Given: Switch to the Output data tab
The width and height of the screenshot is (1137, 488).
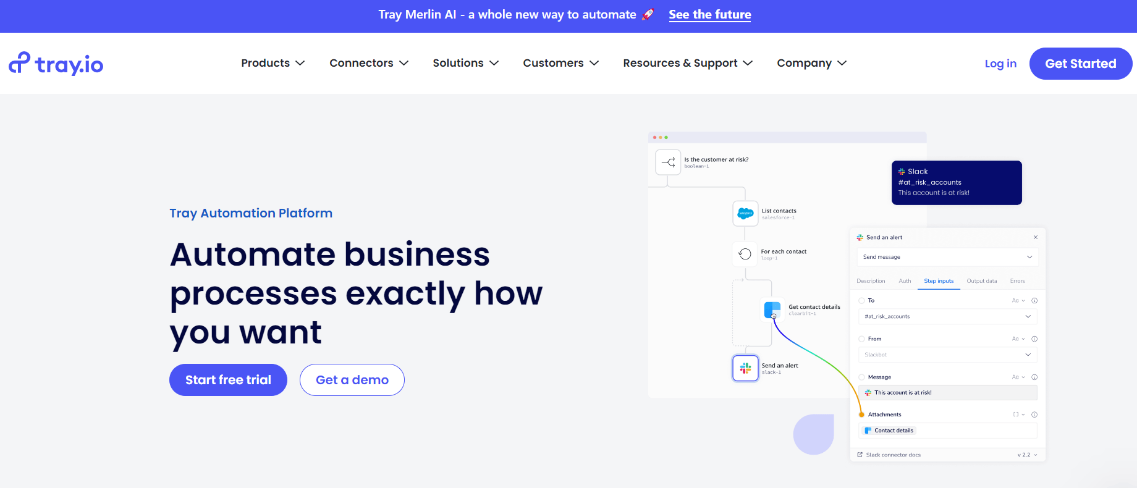Looking at the screenshot, I should click(982, 281).
